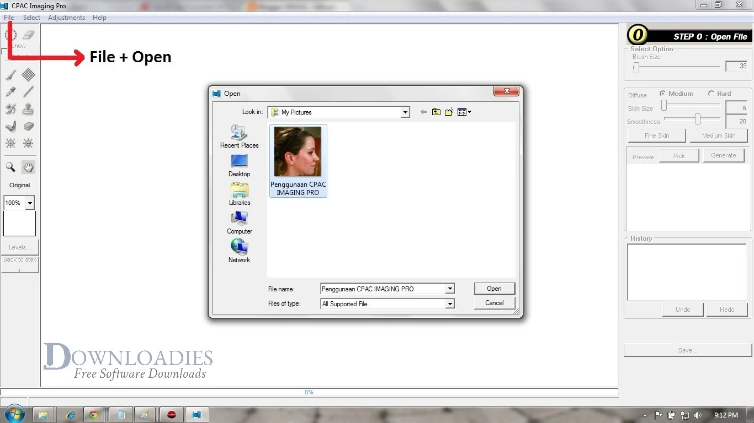The image size is (754, 423).
Task: Open Internet Explorer from the taskbar
Action: click(x=70, y=415)
